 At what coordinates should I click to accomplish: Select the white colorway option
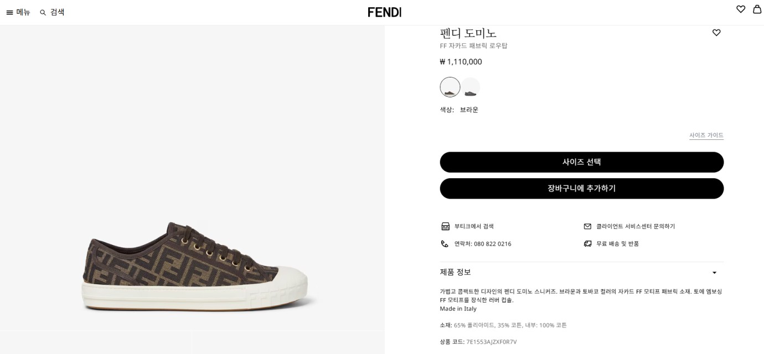coord(471,87)
